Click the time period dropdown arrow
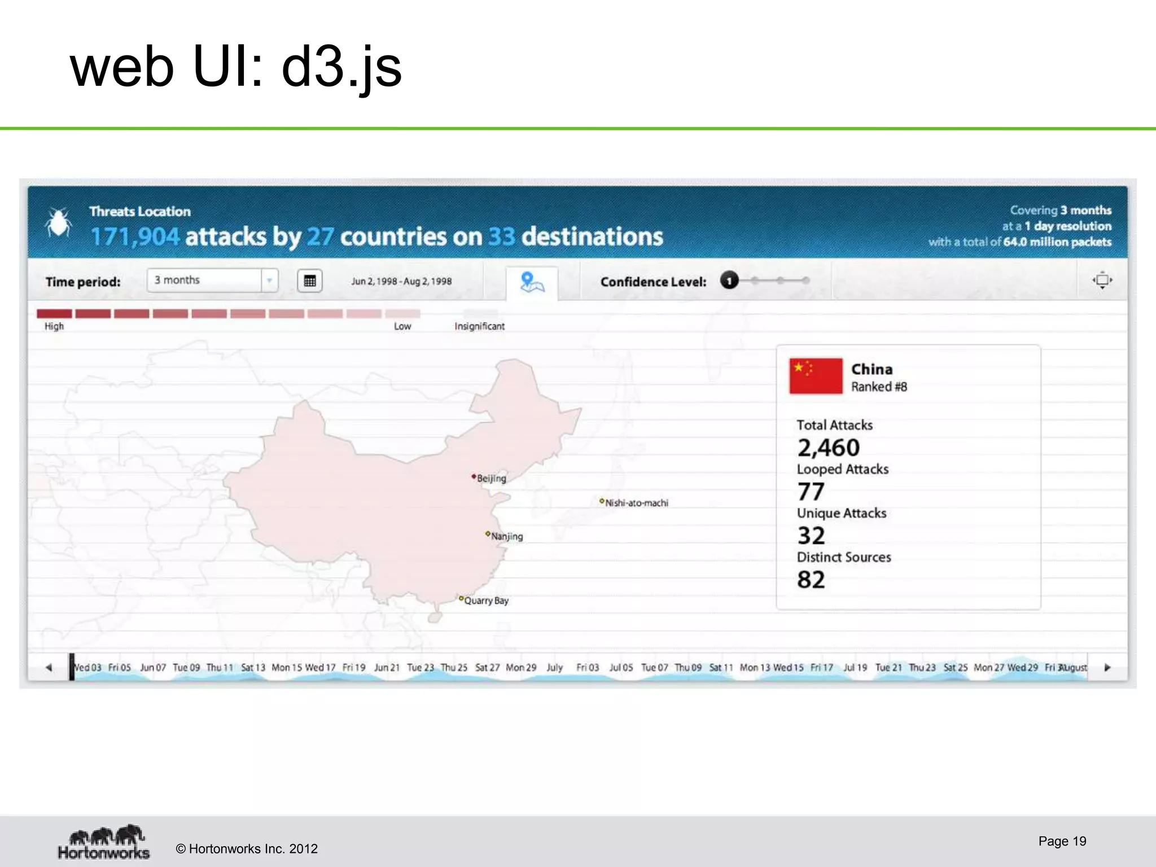 pyautogui.click(x=270, y=281)
